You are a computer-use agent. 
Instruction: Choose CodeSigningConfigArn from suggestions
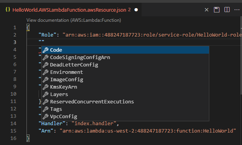[125, 58]
